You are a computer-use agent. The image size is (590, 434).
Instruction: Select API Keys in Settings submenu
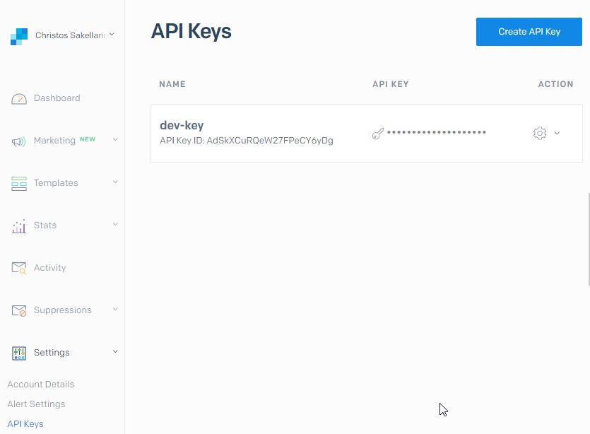click(x=25, y=424)
